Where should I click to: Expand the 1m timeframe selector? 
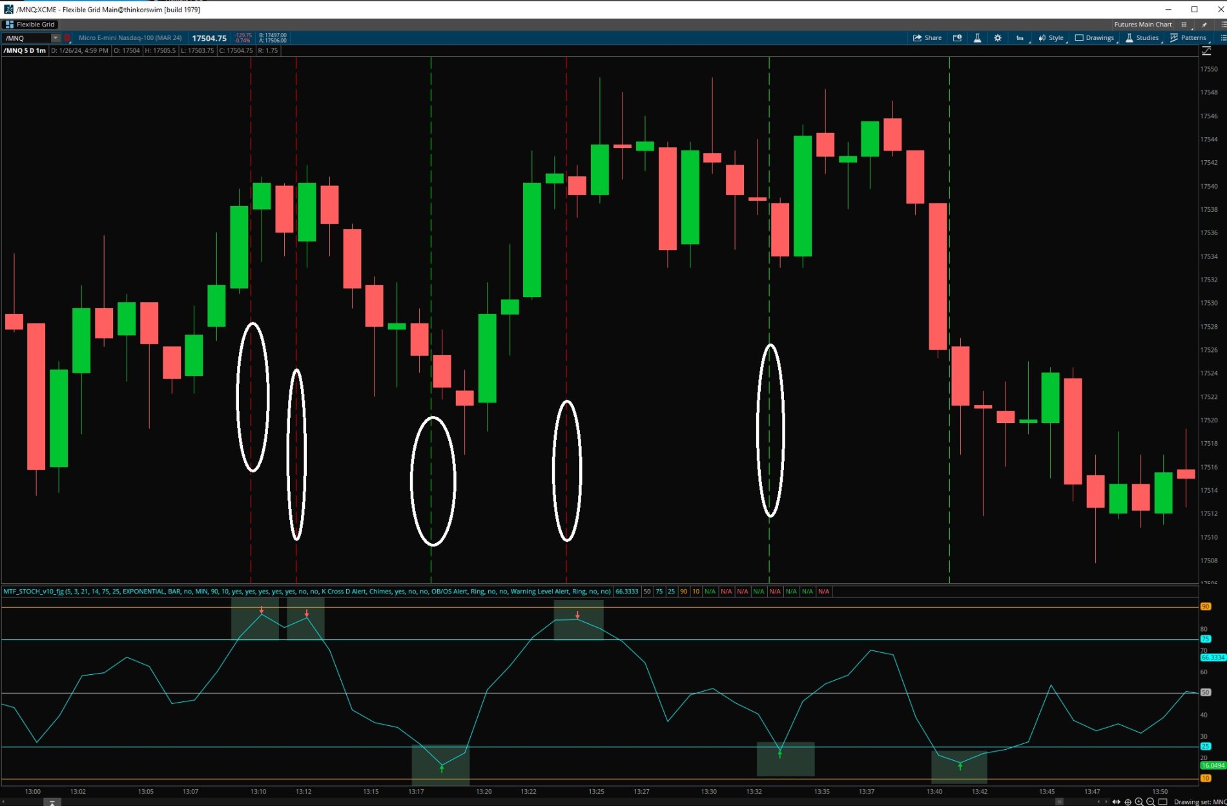[x=1020, y=37]
